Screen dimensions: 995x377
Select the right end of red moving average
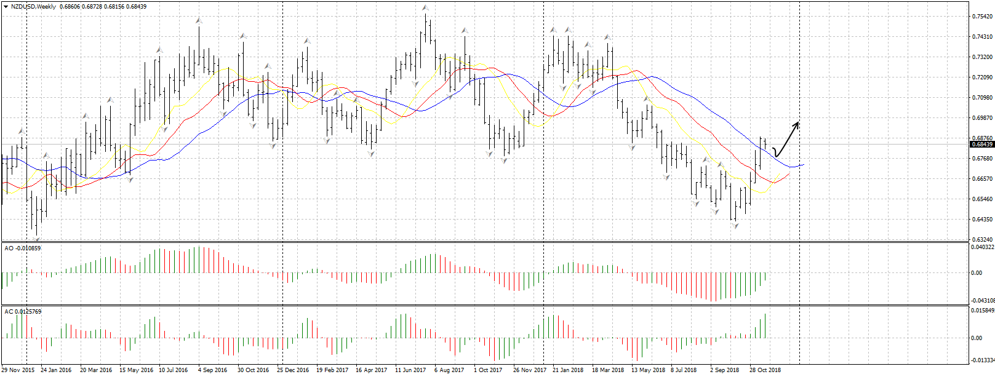click(x=788, y=175)
